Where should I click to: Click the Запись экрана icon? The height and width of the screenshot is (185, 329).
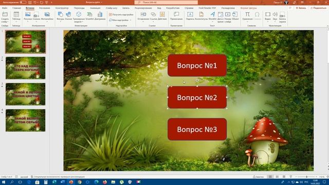tap(282, 14)
